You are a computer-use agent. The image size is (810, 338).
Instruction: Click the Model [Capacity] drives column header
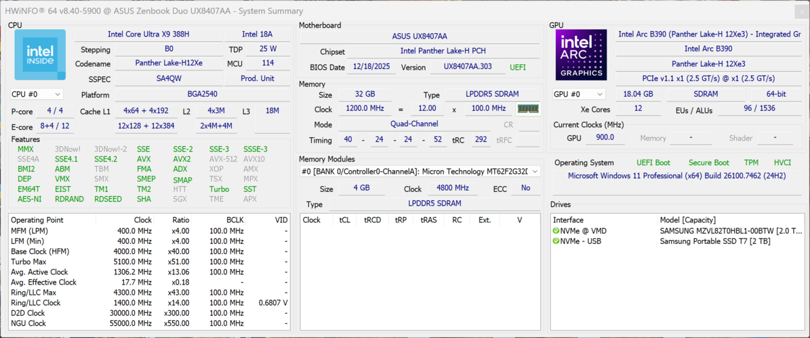coord(689,220)
